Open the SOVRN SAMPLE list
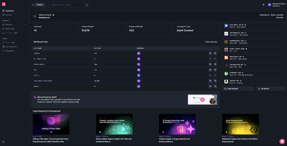Screen dimensions: 287x146 (39, 64)
